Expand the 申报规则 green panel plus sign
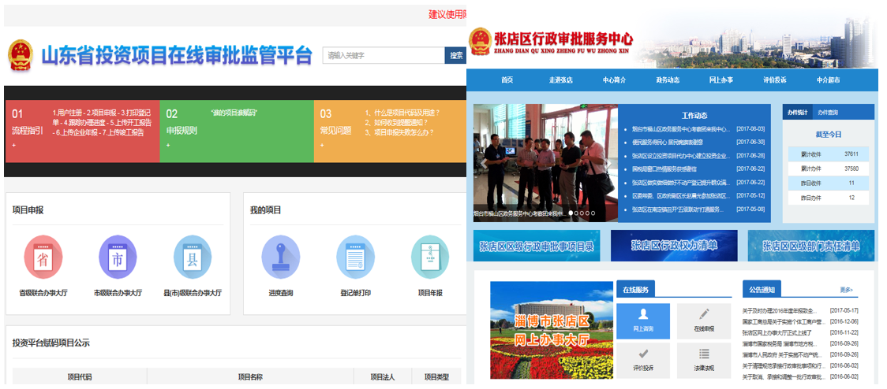The width and height of the screenshot is (887, 389). pyautogui.click(x=167, y=146)
